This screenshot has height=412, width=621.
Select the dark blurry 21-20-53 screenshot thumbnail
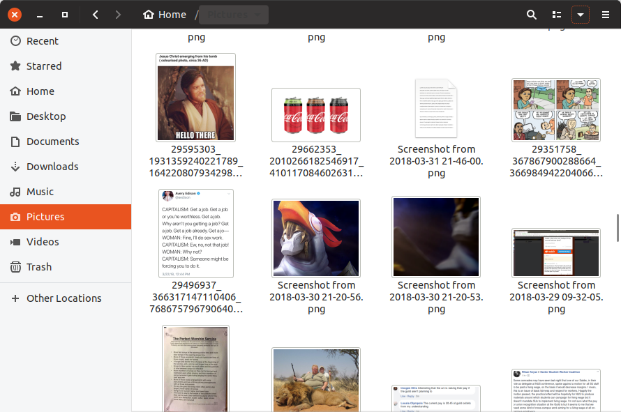436,236
